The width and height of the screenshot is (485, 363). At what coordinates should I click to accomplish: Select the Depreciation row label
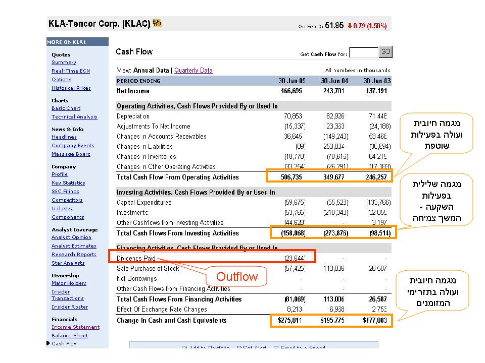click(133, 116)
